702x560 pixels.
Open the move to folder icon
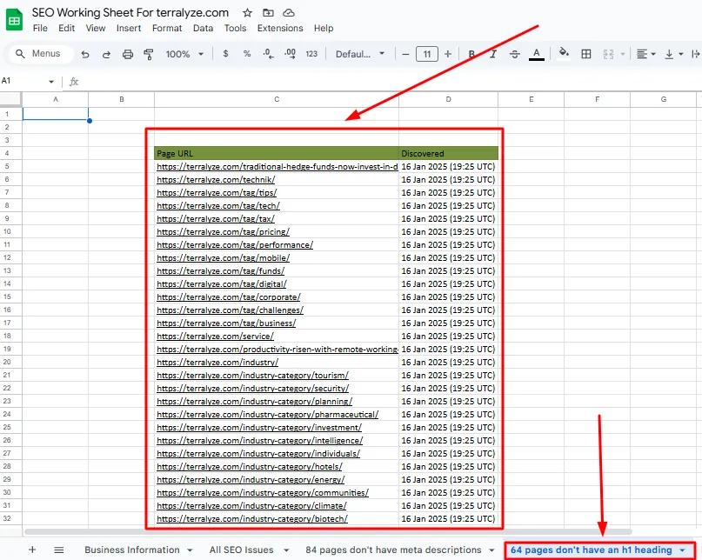click(268, 13)
